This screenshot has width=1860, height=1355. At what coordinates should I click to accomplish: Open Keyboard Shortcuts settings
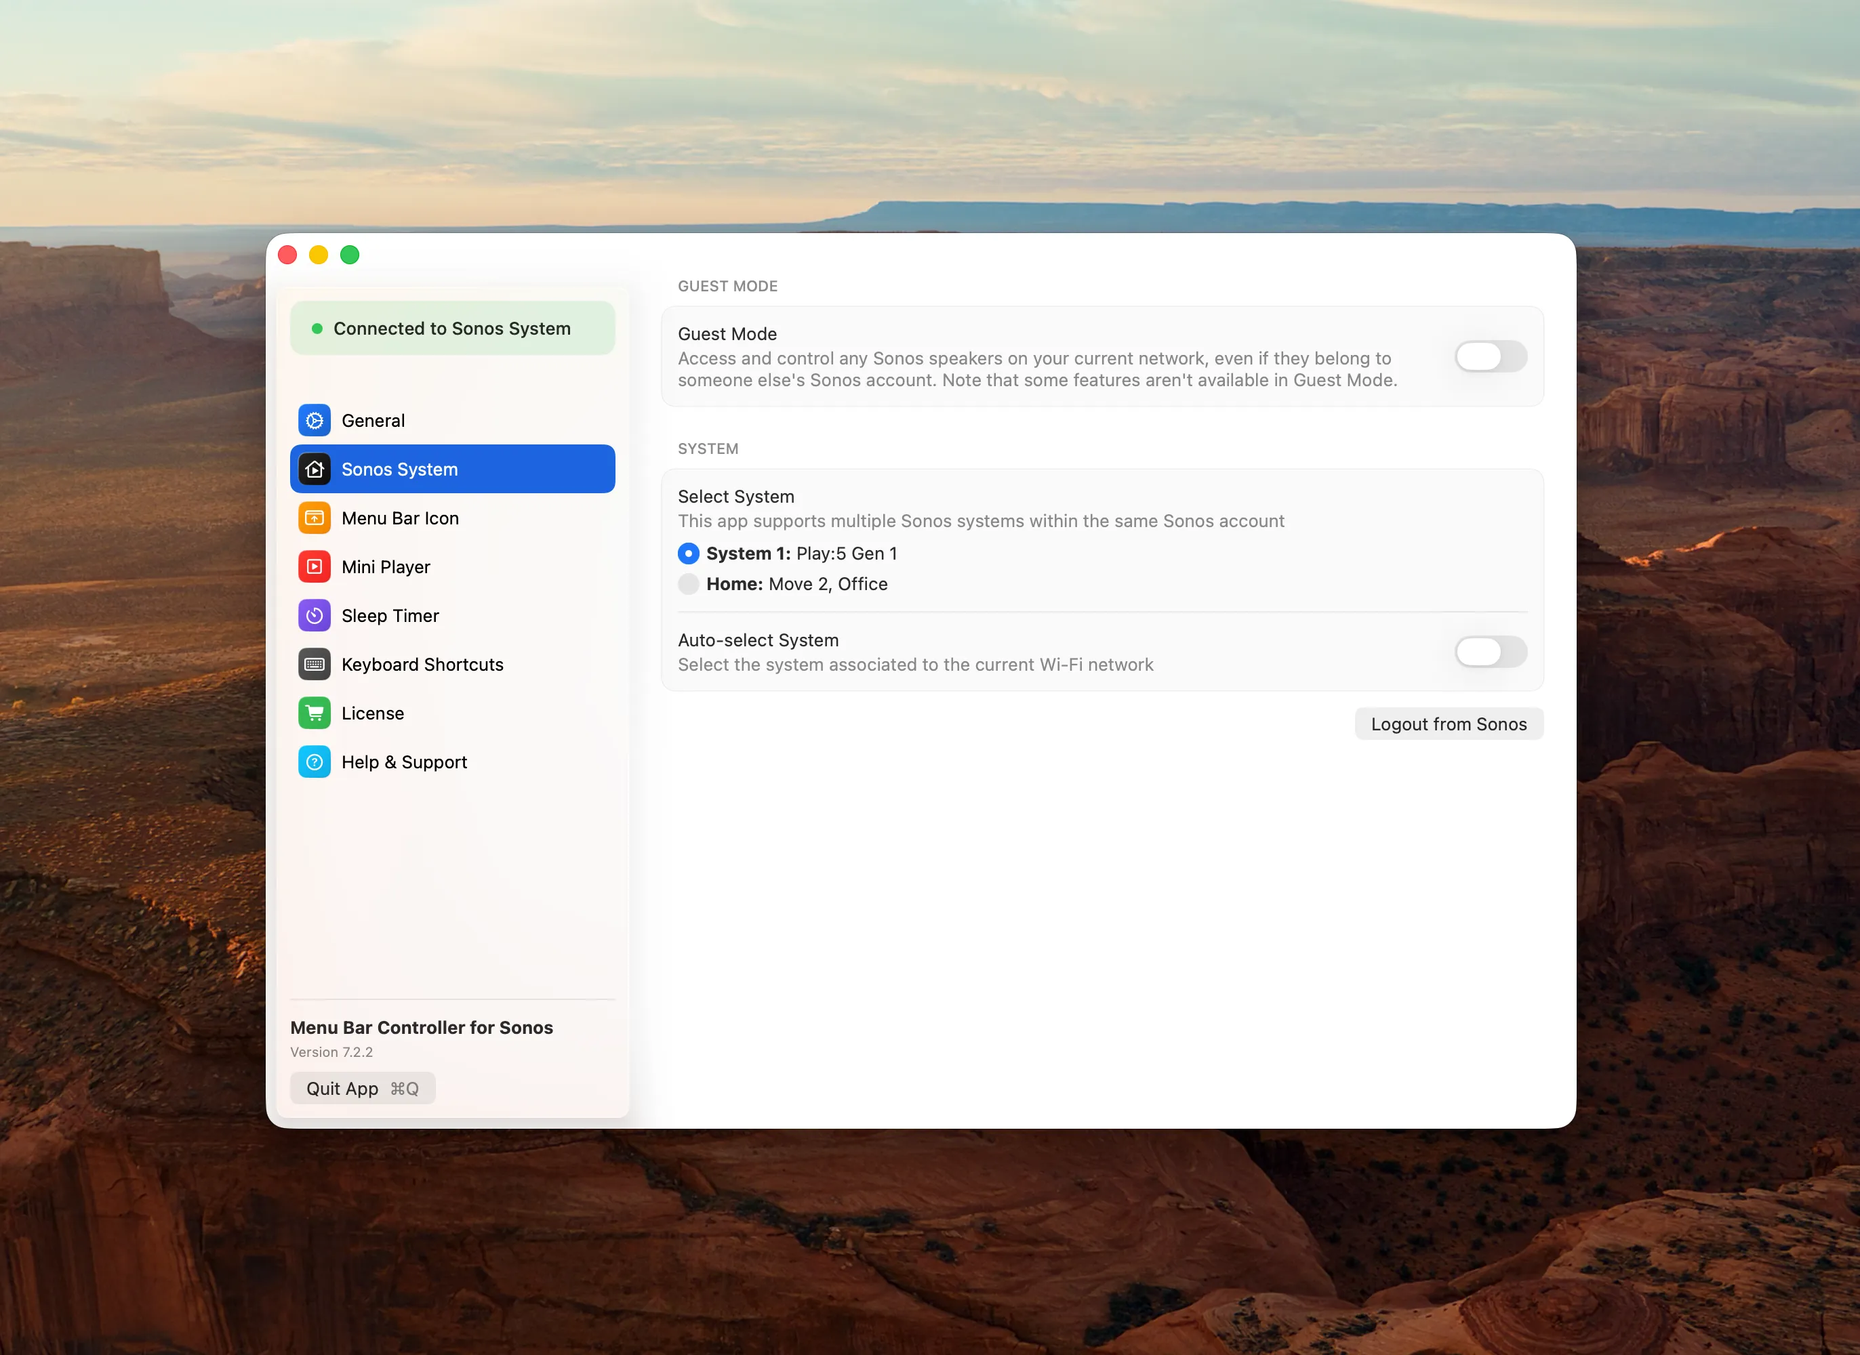[453, 665]
